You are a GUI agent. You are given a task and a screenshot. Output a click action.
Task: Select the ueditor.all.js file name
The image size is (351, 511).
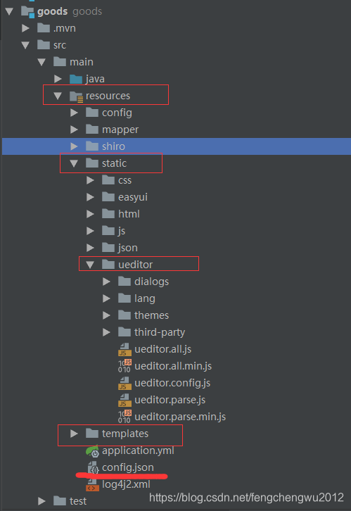click(162, 349)
